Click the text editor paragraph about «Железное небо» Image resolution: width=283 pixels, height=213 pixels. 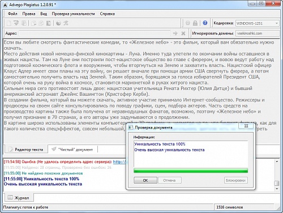(139, 45)
